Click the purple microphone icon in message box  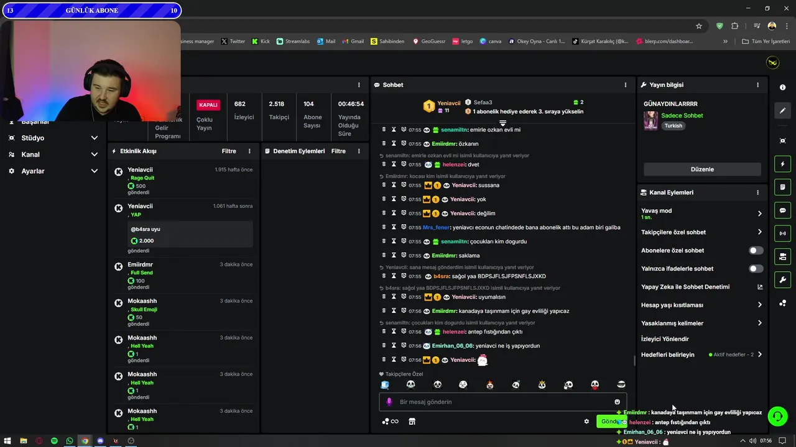[x=389, y=402]
